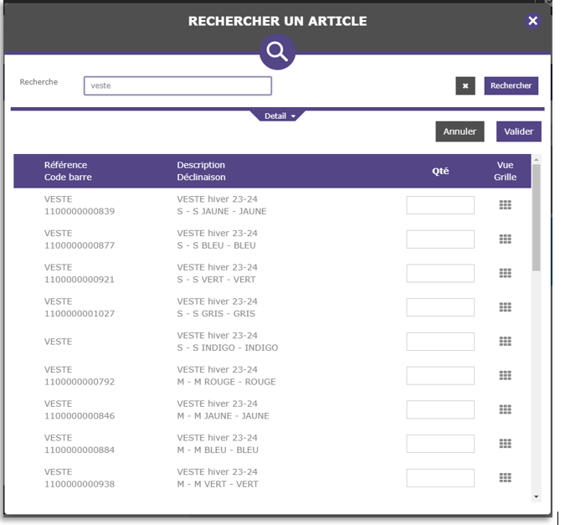Image resolution: width=565 pixels, height=525 pixels.
Task: Click the magnifying glass search icon
Action: pos(277,52)
